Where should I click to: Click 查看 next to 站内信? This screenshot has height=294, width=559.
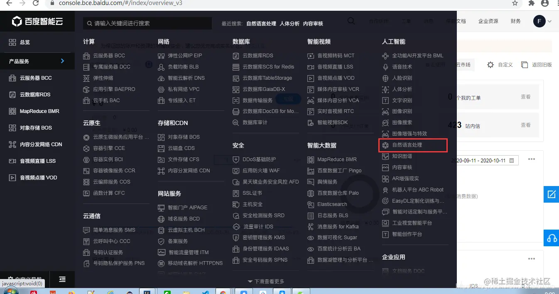pyautogui.click(x=526, y=125)
